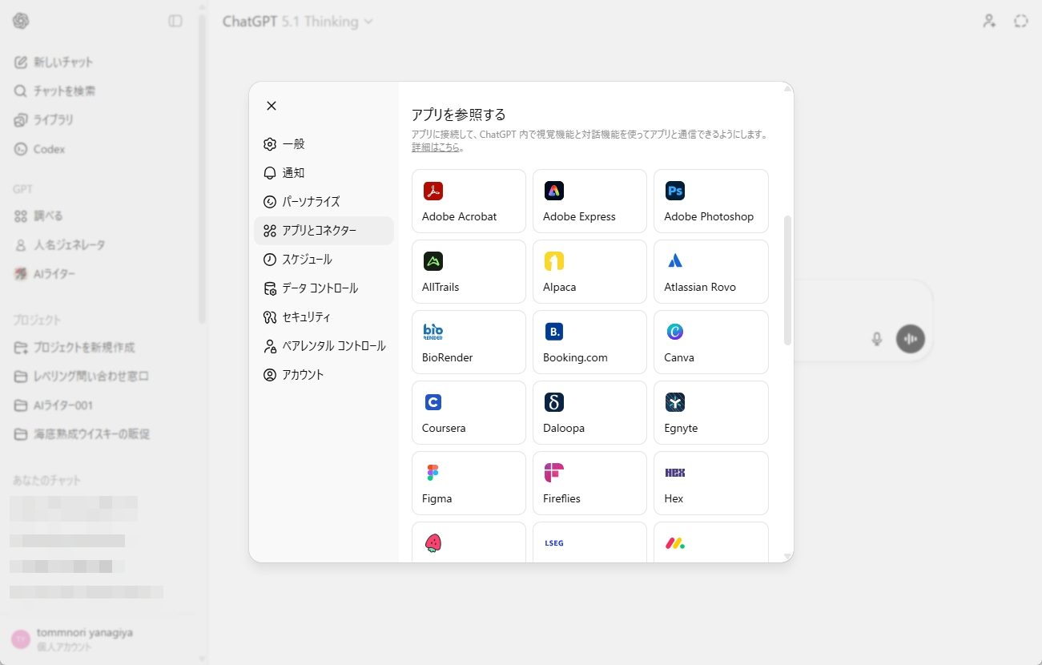Open the AllTrails app tile
Screen dimensions: 1042x665
[x=469, y=272]
